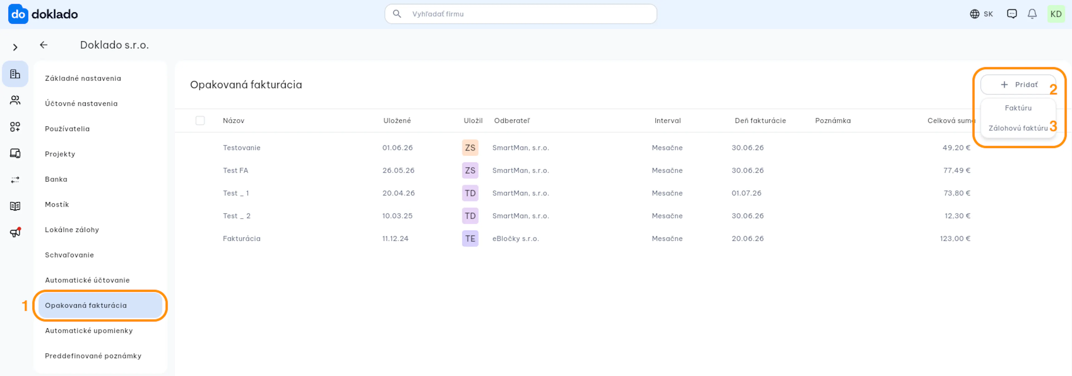1072x376 pixels.
Task: Choose Faktúru from the Pridať dropdown
Action: click(1018, 108)
